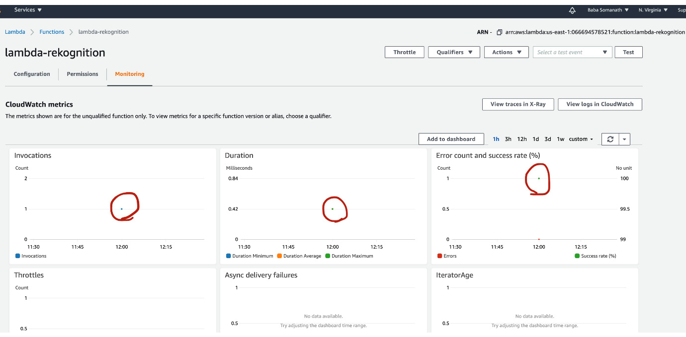Select the Monitoring tab
Image resolution: width=686 pixels, height=337 pixels.
[x=130, y=74]
